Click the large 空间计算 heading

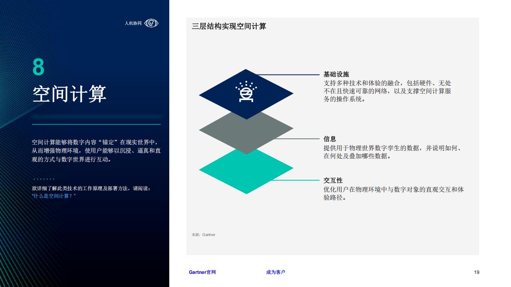pyautogui.click(x=69, y=94)
